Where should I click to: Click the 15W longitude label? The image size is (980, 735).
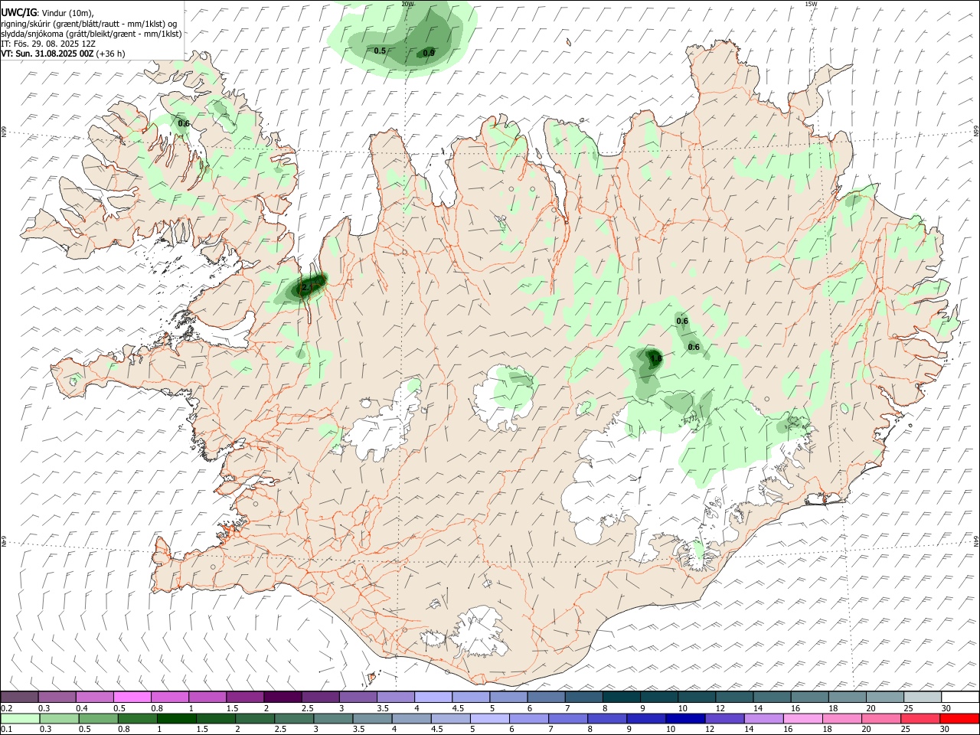coord(810,4)
